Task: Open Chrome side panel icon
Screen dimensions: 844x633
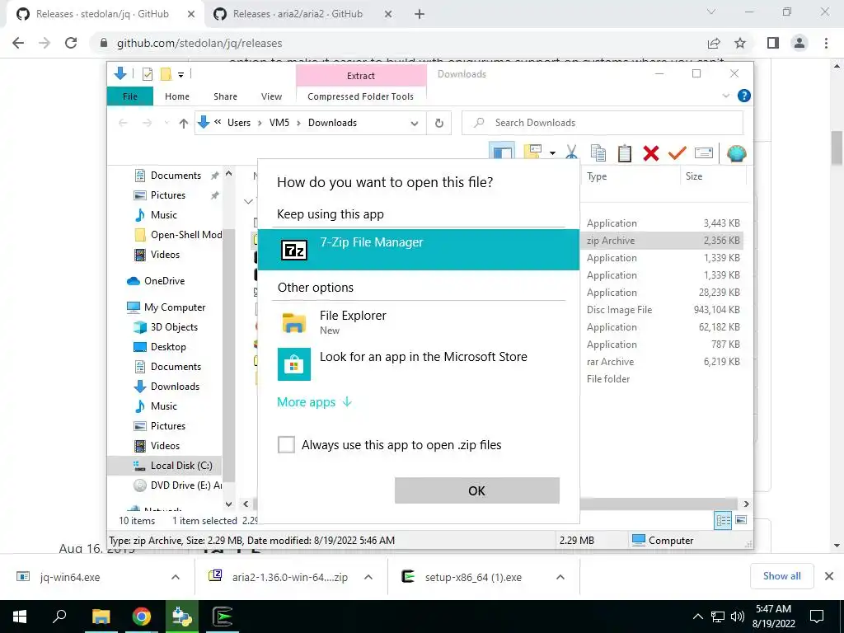Action: coord(773,43)
